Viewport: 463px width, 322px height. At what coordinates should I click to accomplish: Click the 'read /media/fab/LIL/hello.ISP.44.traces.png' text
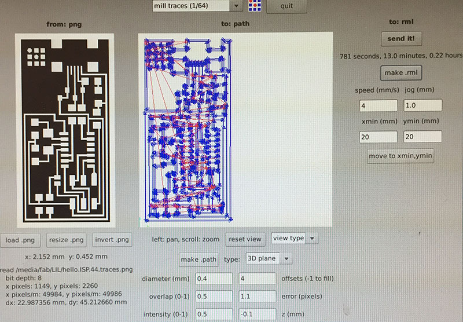[x=67, y=269]
